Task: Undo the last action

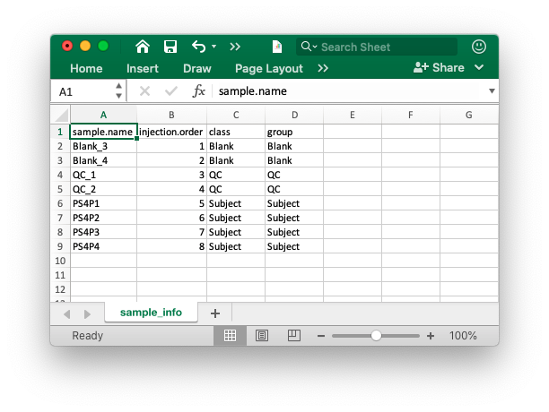Action: click(x=198, y=47)
